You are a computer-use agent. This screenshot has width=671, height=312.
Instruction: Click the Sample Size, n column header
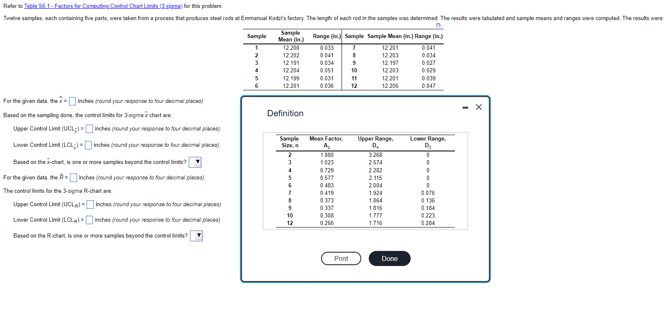tap(289, 142)
